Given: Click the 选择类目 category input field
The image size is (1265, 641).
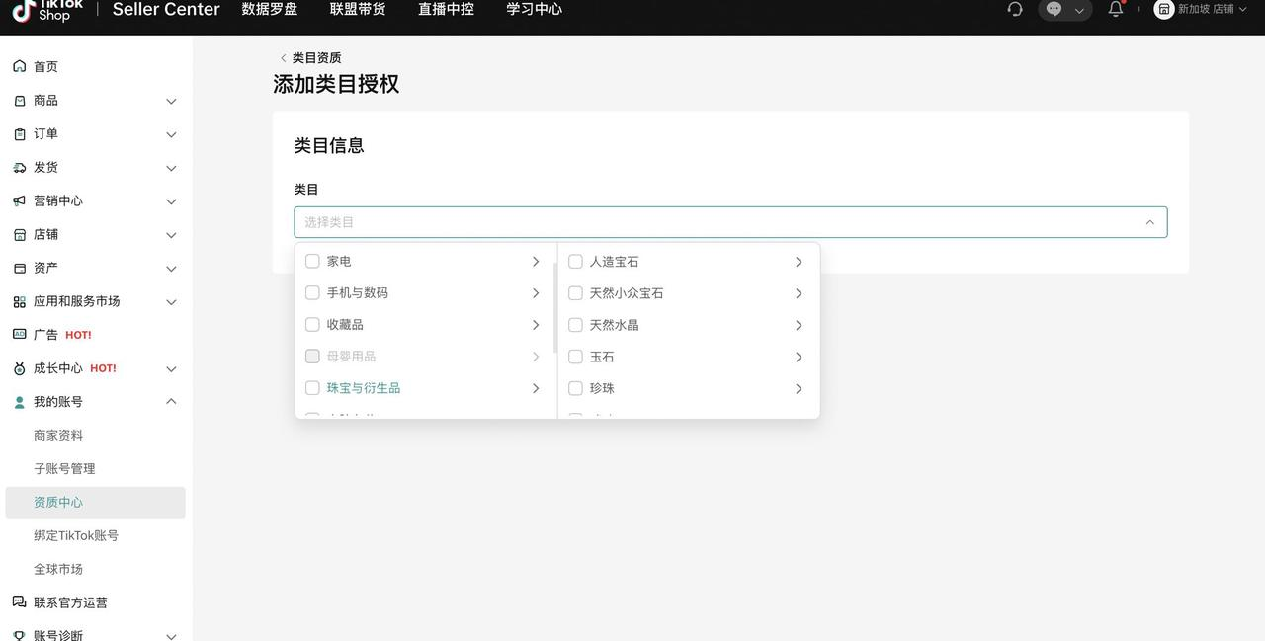Looking at the screenshot, I should click(692, 221).
